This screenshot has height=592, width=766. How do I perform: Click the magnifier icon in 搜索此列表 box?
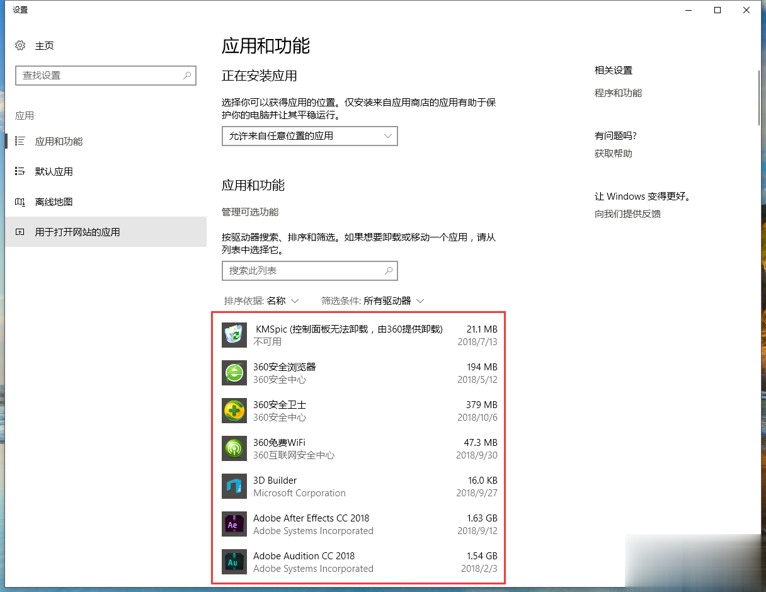[x=389, y=271]
